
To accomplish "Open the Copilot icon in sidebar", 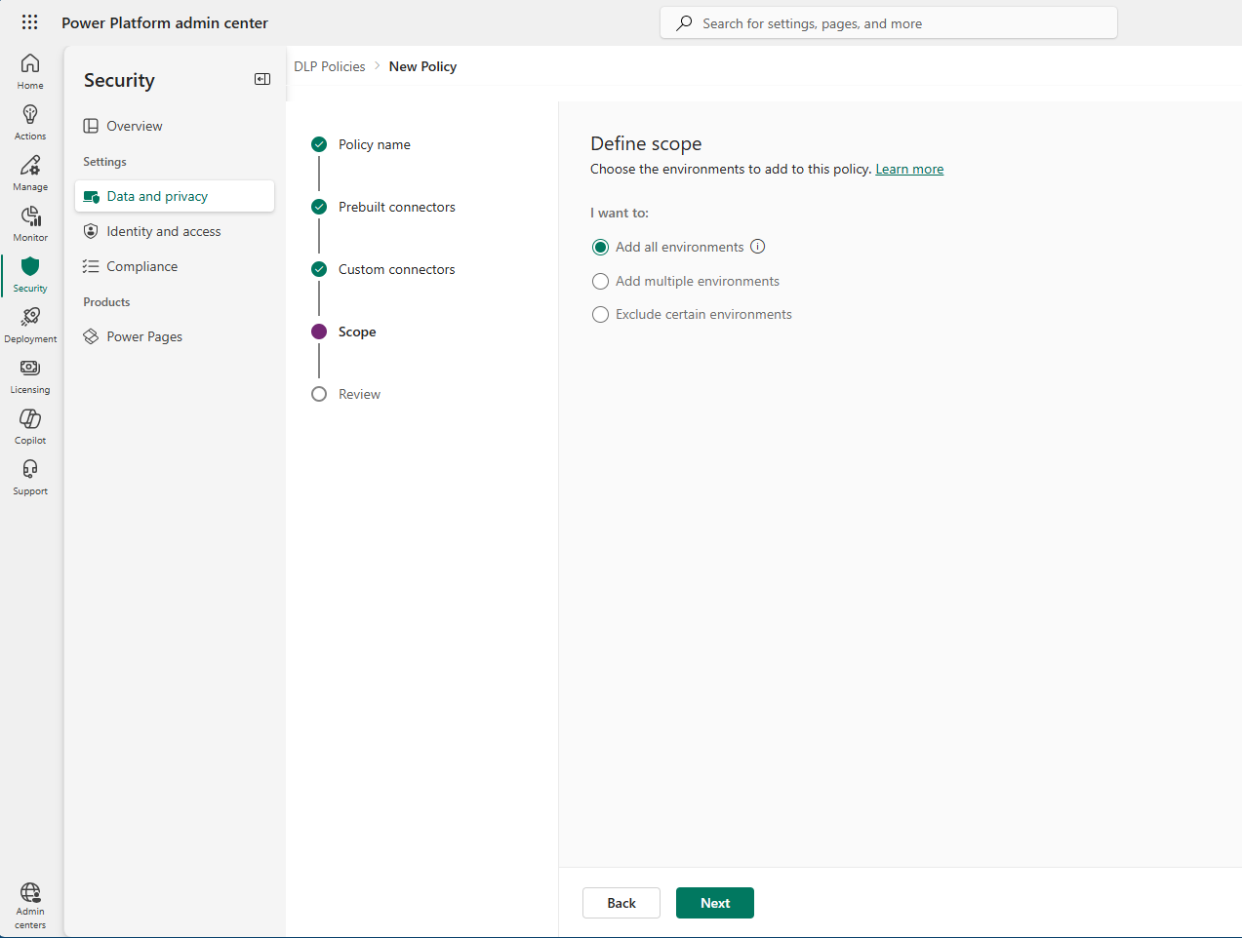I will pyautogui.click(x=29, y=424).
